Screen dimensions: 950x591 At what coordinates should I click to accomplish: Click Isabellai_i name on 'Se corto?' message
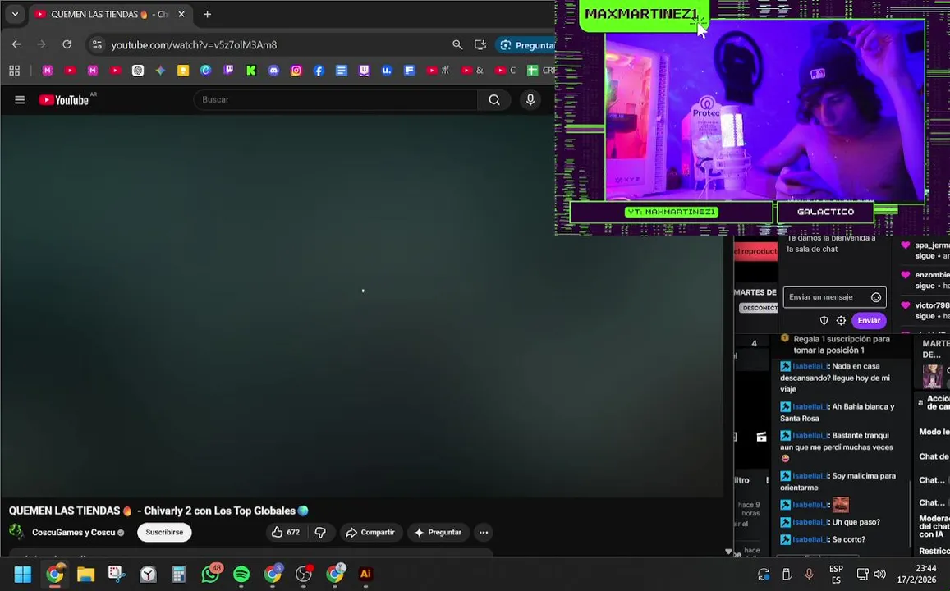pos(810,539)
